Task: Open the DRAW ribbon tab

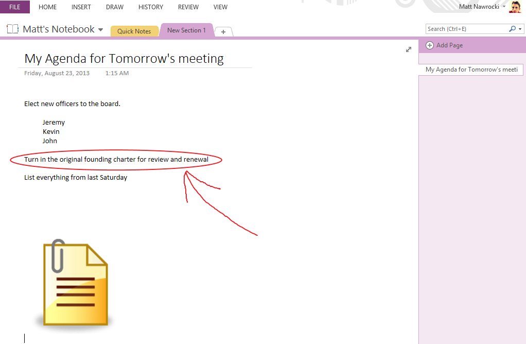Action: 115,7
